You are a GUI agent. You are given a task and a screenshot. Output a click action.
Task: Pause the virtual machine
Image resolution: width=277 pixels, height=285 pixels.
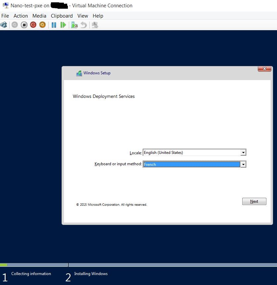(x=54, y=25)
